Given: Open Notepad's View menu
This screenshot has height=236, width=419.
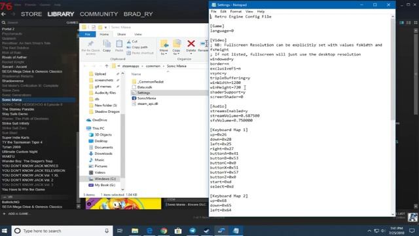Looking at the screenshot, I should [x=249, y=12].
